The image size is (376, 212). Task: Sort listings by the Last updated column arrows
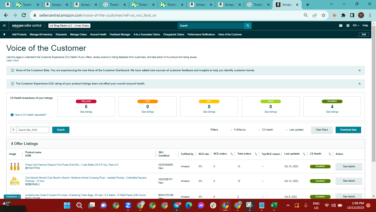pos(304,154)
